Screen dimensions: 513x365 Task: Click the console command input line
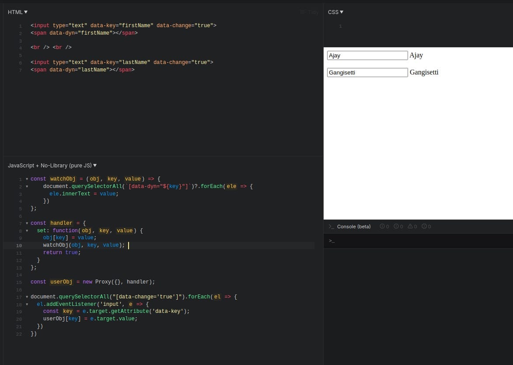394,241
